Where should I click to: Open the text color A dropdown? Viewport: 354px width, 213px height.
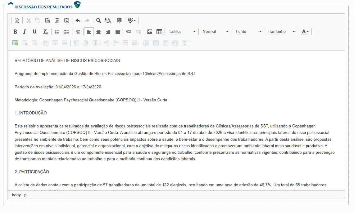(x=305, y=32)
